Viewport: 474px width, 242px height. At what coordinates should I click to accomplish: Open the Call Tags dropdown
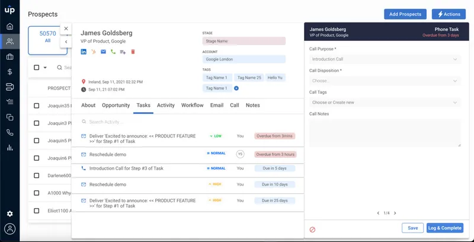(385, 103)
